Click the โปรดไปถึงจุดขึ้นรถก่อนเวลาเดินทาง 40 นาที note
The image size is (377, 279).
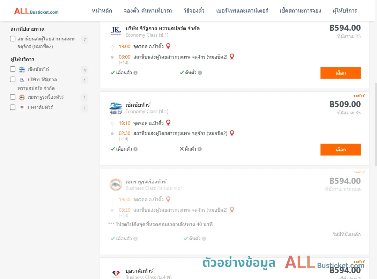pyautogui.click(x=160, y=225)
